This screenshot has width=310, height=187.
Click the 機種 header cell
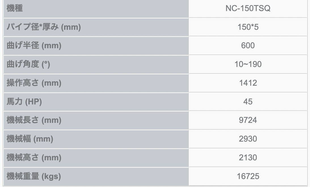[15, 9]
